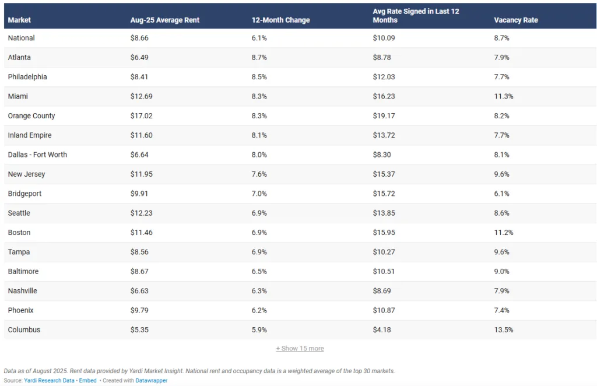Select the National row label

pos(22,38)
